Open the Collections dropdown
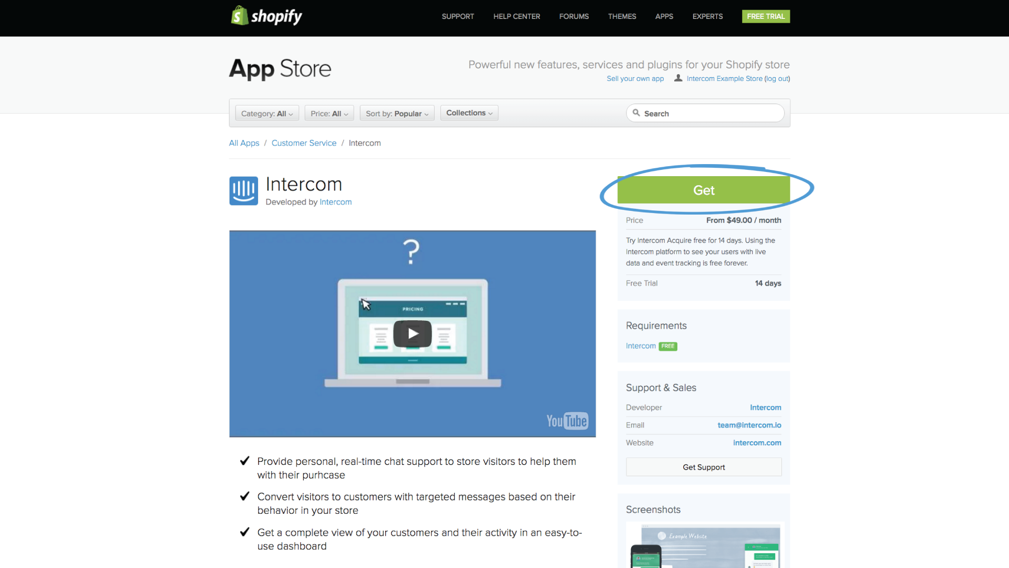Image resolution: width=1009 pixels, height=568 pixels. click(469, 113)
